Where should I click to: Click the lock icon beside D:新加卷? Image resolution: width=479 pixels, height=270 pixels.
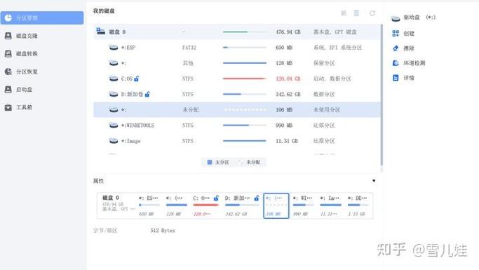pyautogui.click(x=147, y=94)
